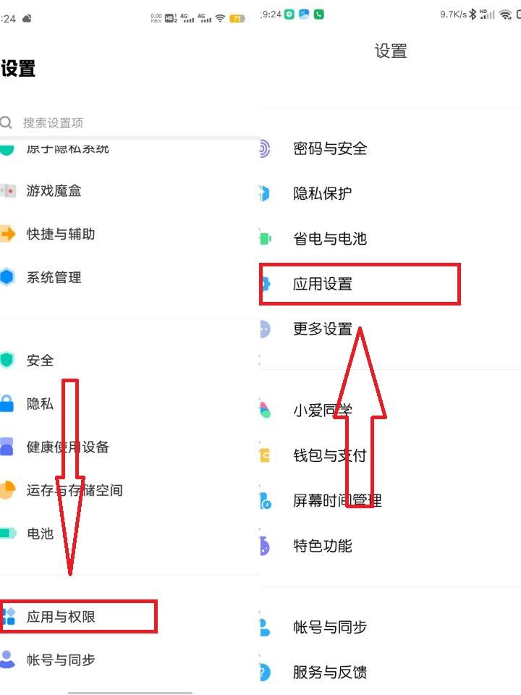The width and height of the screenshot is (521, 695).
Task: Tap the green shield icon beside 安全
Action: coord(7,360)
